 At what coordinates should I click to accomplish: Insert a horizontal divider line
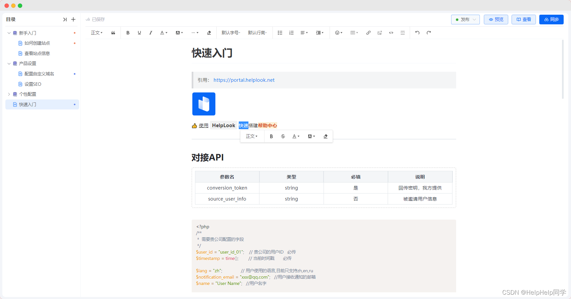(x=403, y=33)
